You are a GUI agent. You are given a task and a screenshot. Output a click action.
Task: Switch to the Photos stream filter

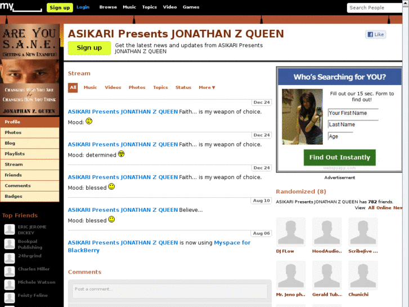pyautogui.click(x=137, y=87)
